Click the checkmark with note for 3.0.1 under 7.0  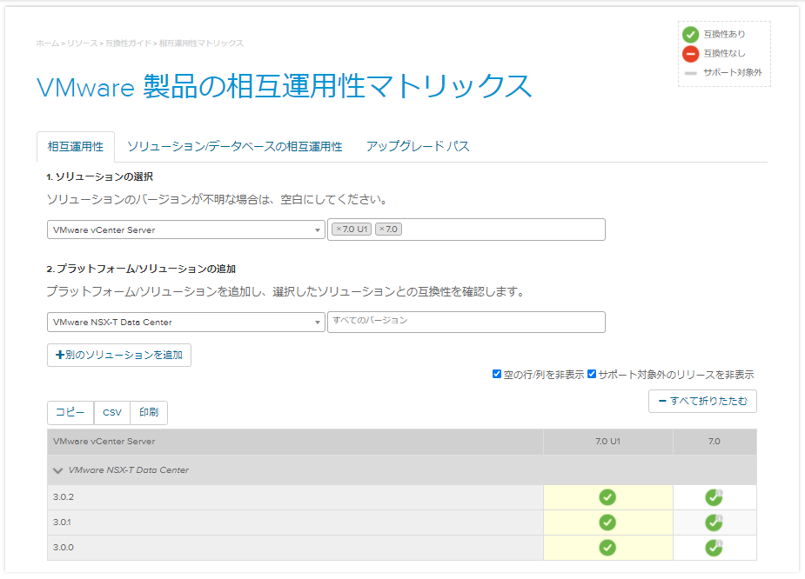tap(714, 522)
